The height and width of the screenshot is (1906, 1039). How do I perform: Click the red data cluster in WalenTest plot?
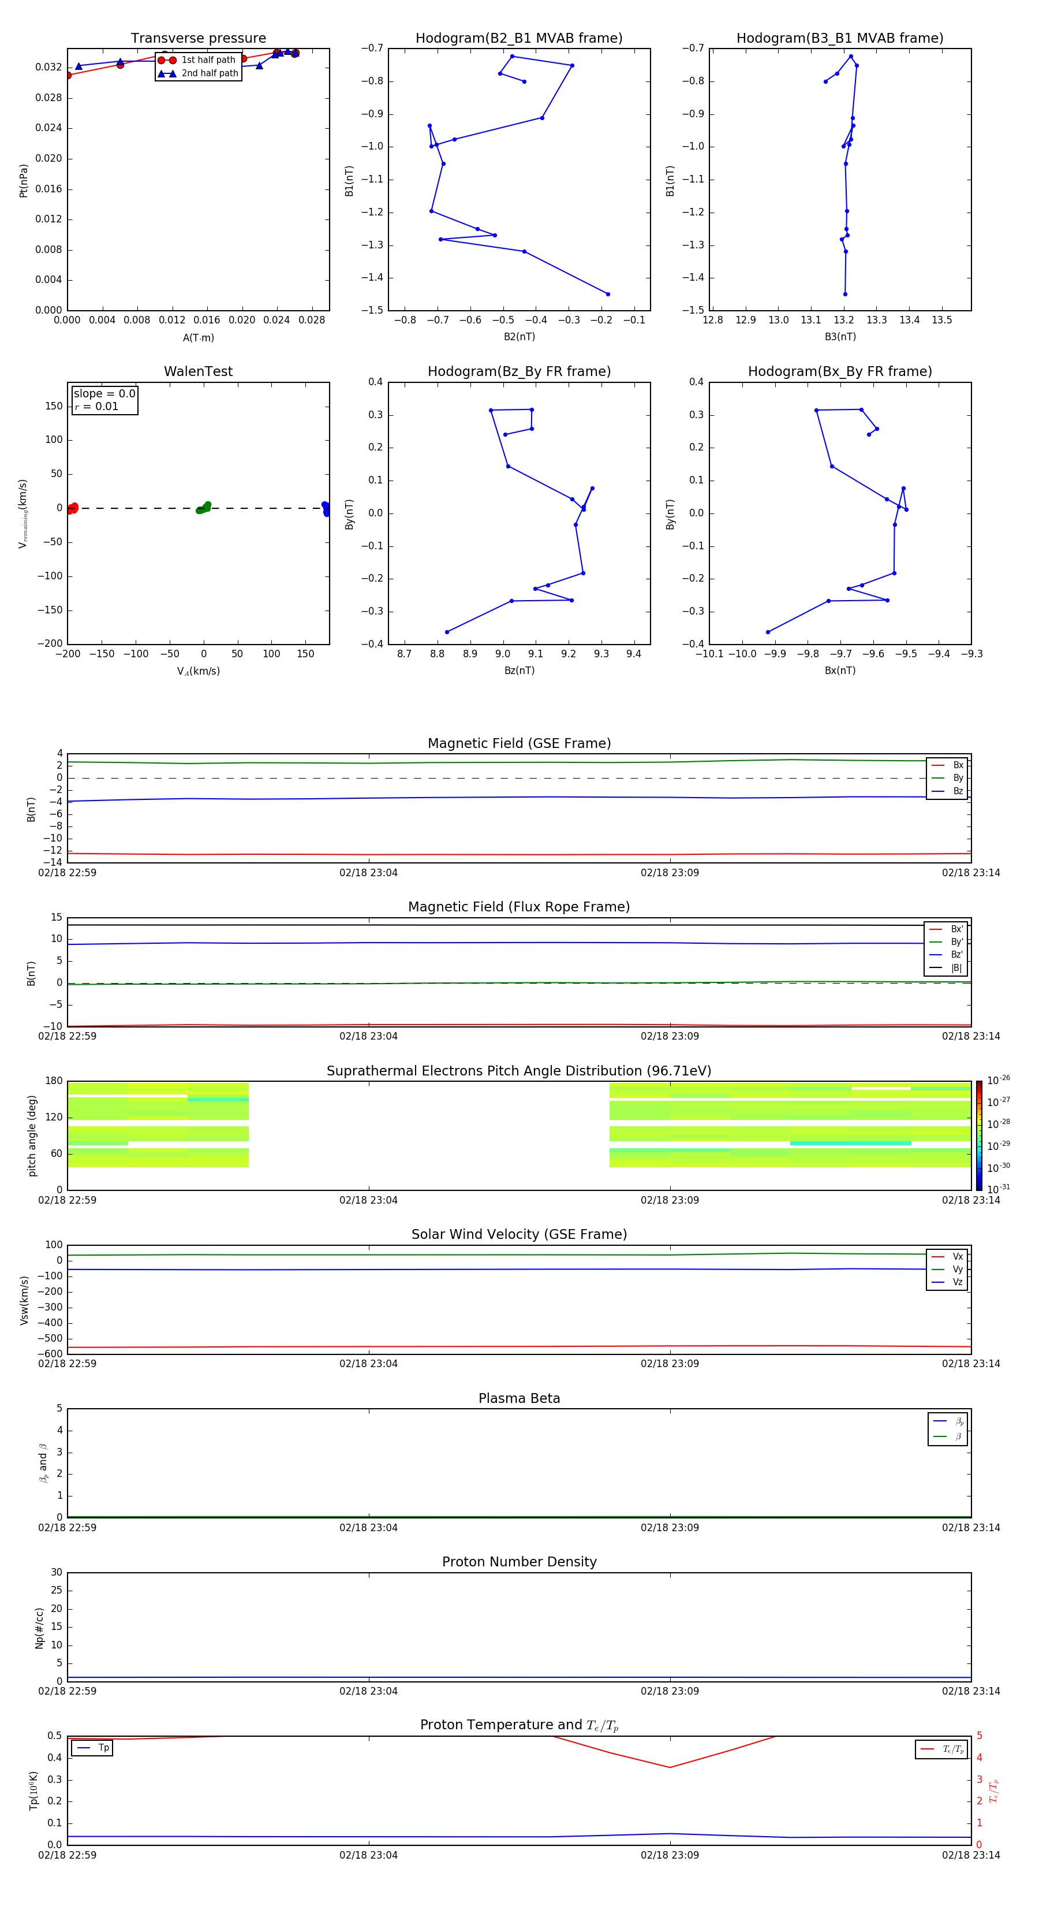tap(72, 508)
